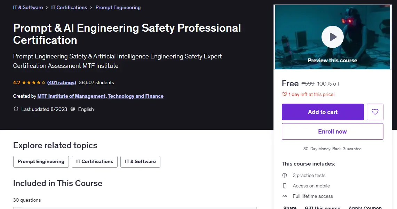
Task: Click the alarm clock icon beside price deadline
Action: [285, 94]
